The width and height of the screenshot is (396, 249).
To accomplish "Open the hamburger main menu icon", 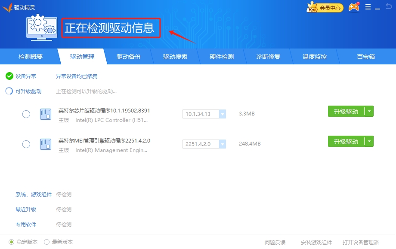I will click(x=368, y=7).
